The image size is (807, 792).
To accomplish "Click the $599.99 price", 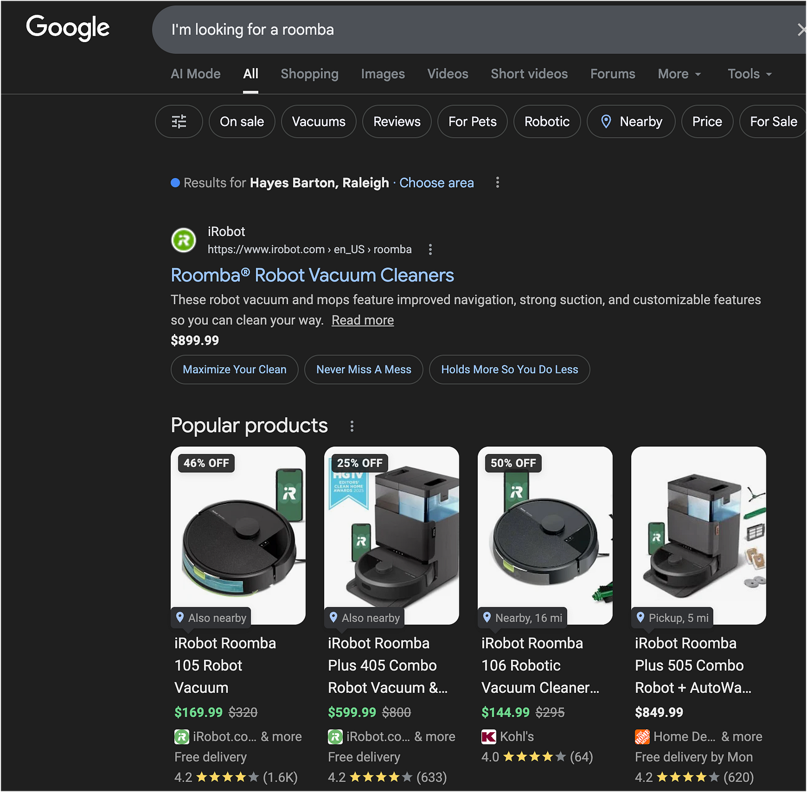I will point(352,712).
